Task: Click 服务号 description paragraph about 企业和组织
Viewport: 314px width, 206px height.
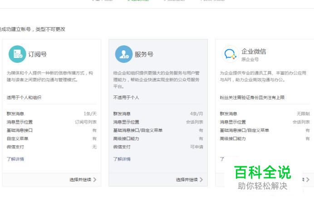Action: pyautogui.click(x=157, y=80)
